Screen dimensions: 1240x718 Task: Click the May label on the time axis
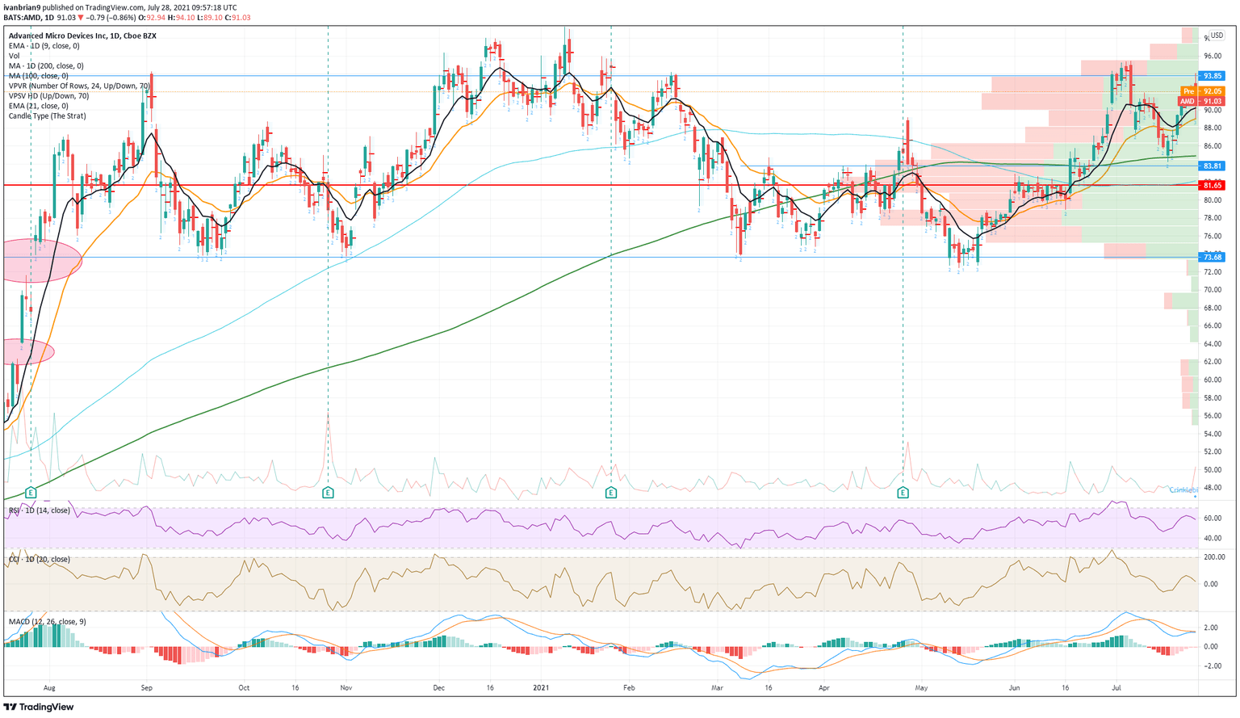922,688
